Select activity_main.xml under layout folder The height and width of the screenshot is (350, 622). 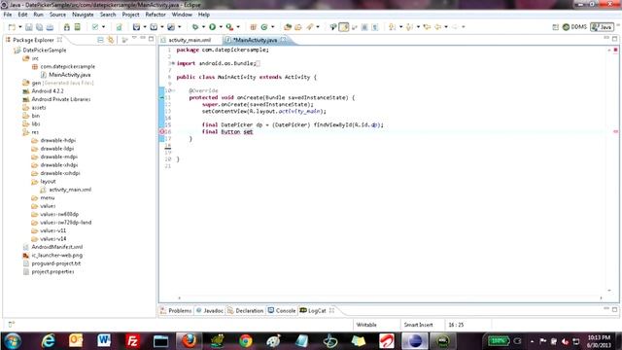coord(70,190)
